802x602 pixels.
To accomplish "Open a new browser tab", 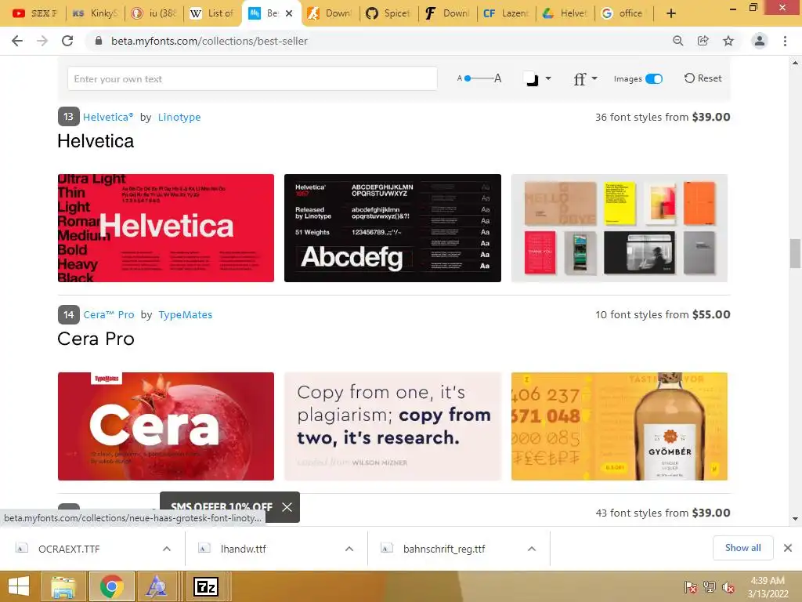I will click(x=671, y=13).
